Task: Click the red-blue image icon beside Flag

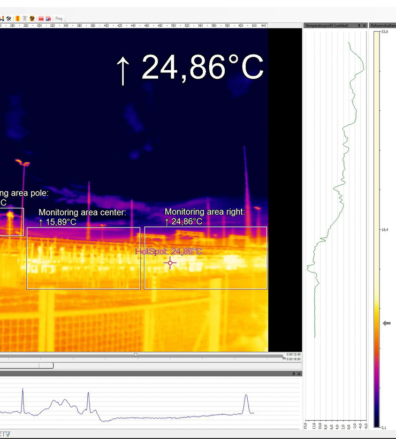Action: [x=48, y=19]
